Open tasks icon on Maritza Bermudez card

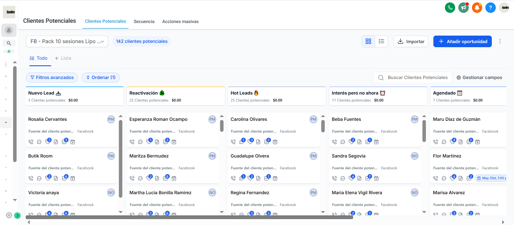tap(166, 178)
